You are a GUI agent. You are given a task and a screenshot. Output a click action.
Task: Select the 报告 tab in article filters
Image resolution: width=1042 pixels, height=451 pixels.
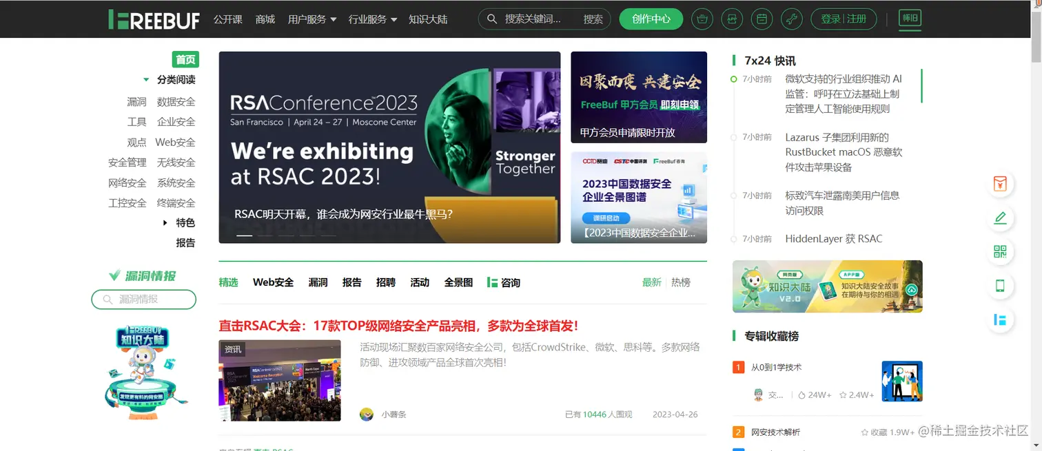pyautogui.click(x=352, y=282)
